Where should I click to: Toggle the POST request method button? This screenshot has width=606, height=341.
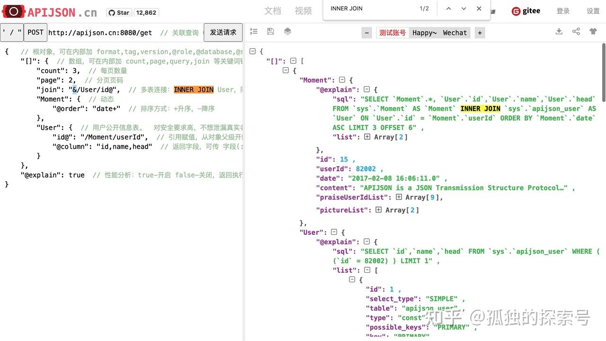tap(36, 33)
